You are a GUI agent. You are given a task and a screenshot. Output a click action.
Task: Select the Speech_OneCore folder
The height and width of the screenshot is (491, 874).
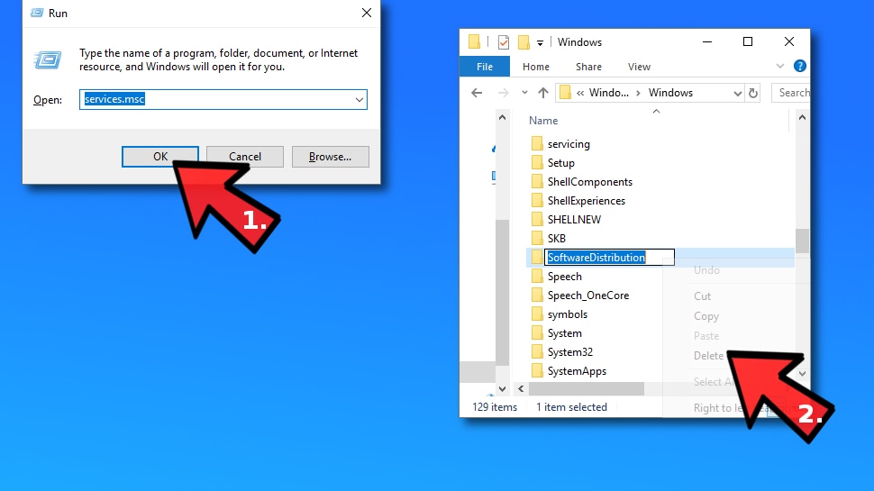point(588,296)
